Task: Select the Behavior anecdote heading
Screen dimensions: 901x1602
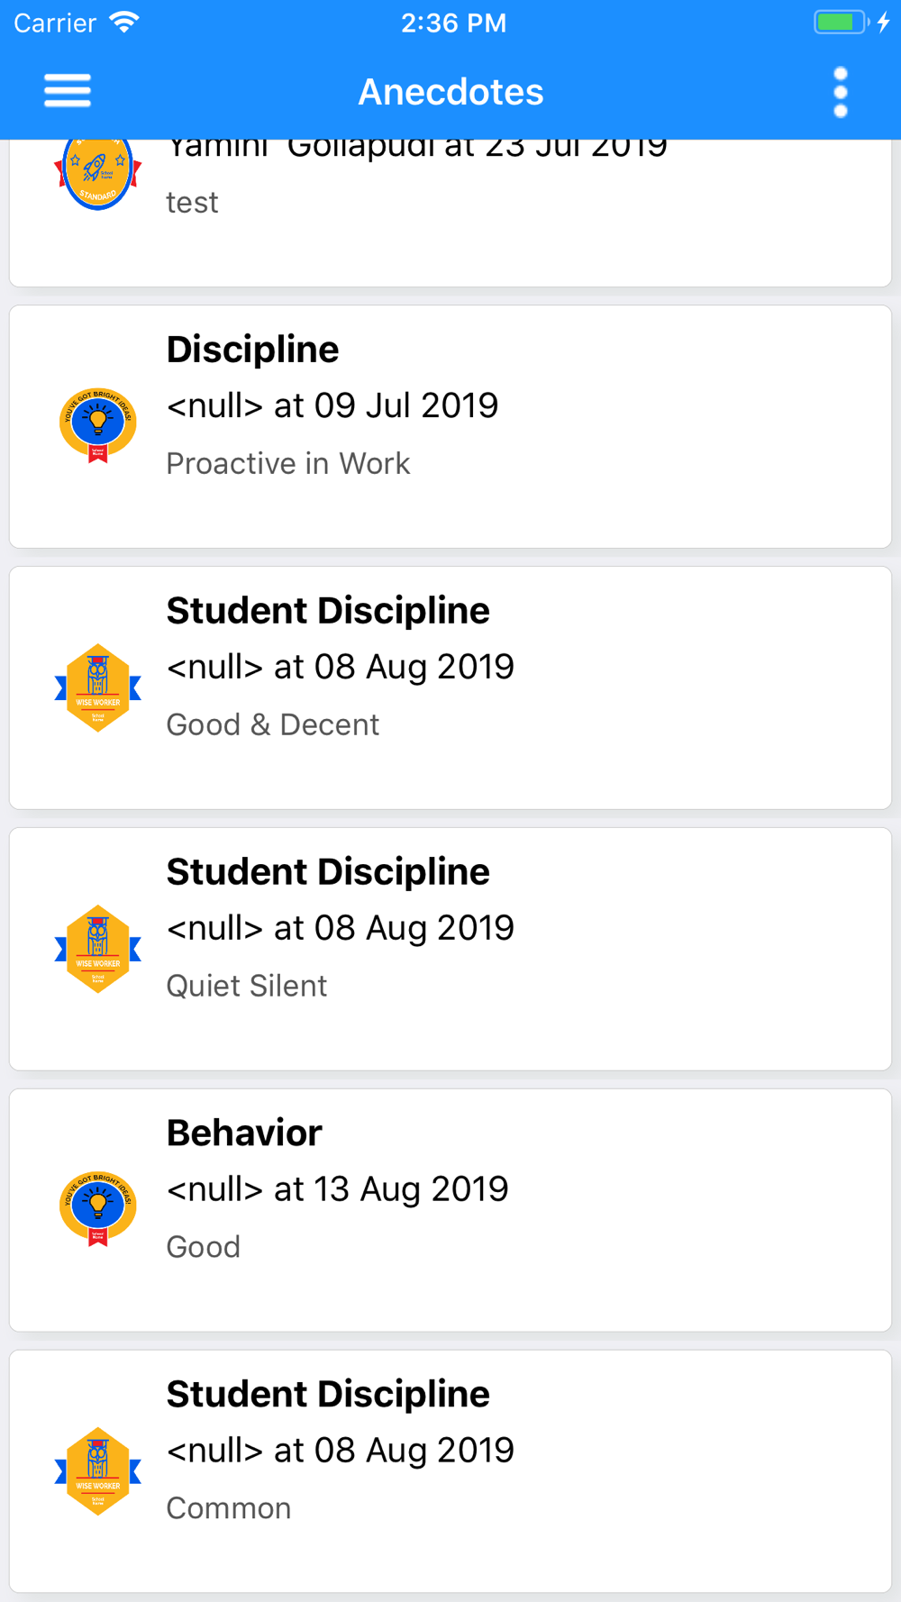Action: point(244,1133)
